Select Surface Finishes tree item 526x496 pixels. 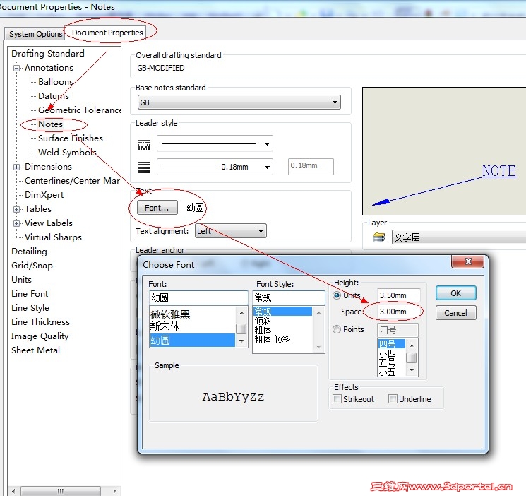tap(71, 138)
